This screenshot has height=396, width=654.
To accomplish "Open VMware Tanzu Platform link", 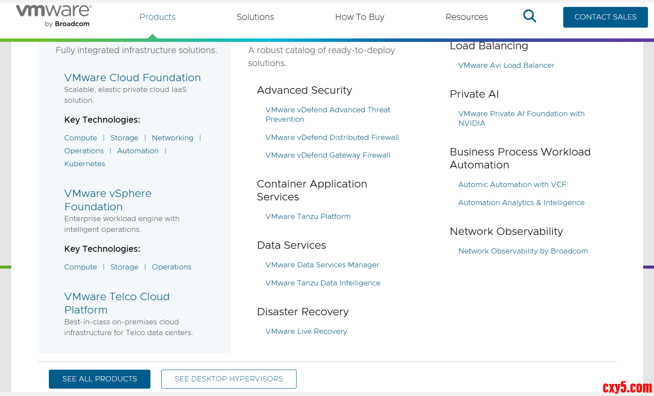I will click(x=308, y=216).
